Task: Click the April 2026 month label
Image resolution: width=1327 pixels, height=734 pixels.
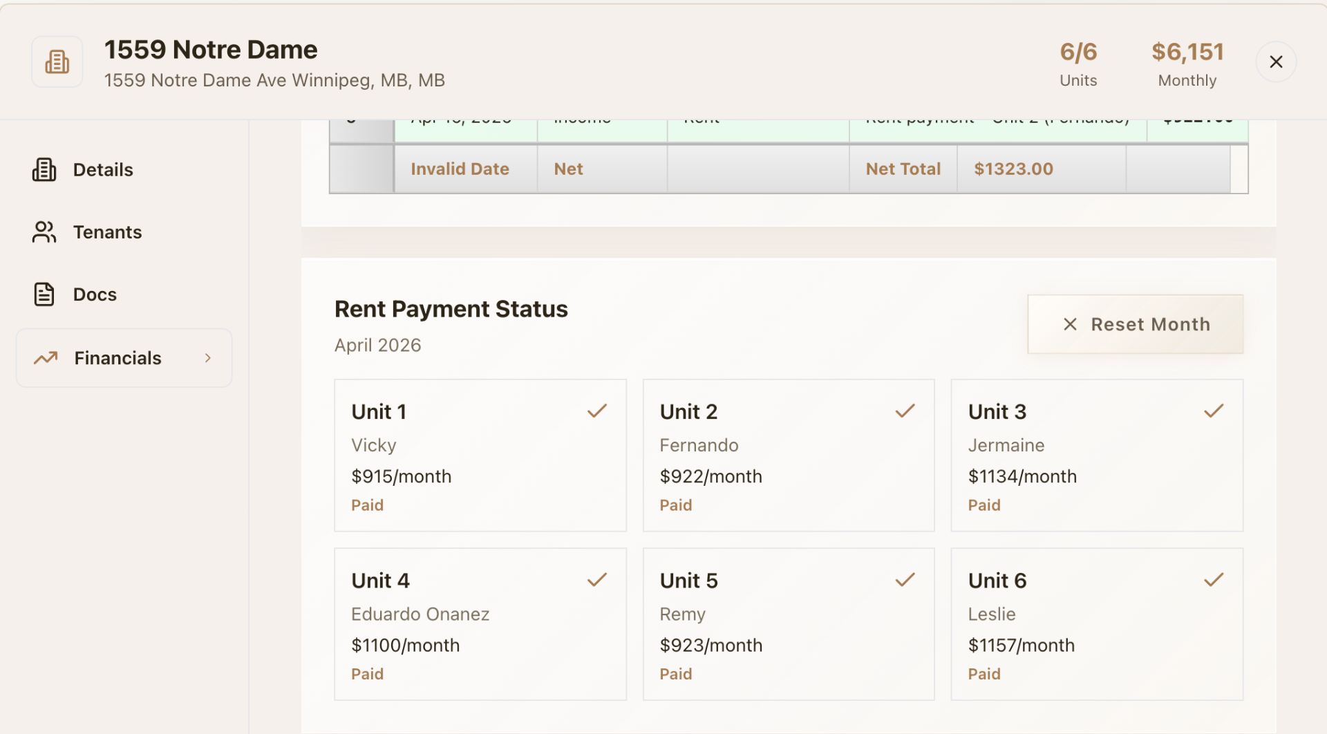Action: coord(377,345)
